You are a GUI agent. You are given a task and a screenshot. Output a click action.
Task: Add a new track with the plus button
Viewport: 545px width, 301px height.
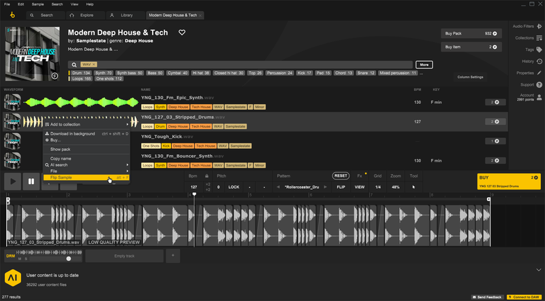[173, 255]
